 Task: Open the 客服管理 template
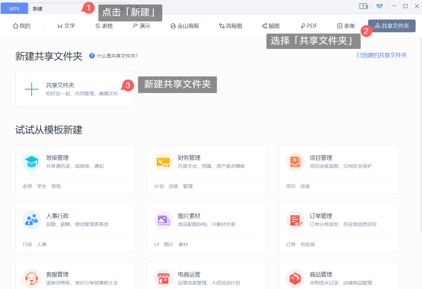tap(75, 276)
